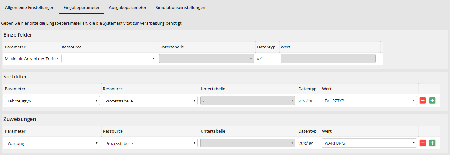
Task: Open the WARTUNG Wert dropdown
Action: click(x=369, y=143)
